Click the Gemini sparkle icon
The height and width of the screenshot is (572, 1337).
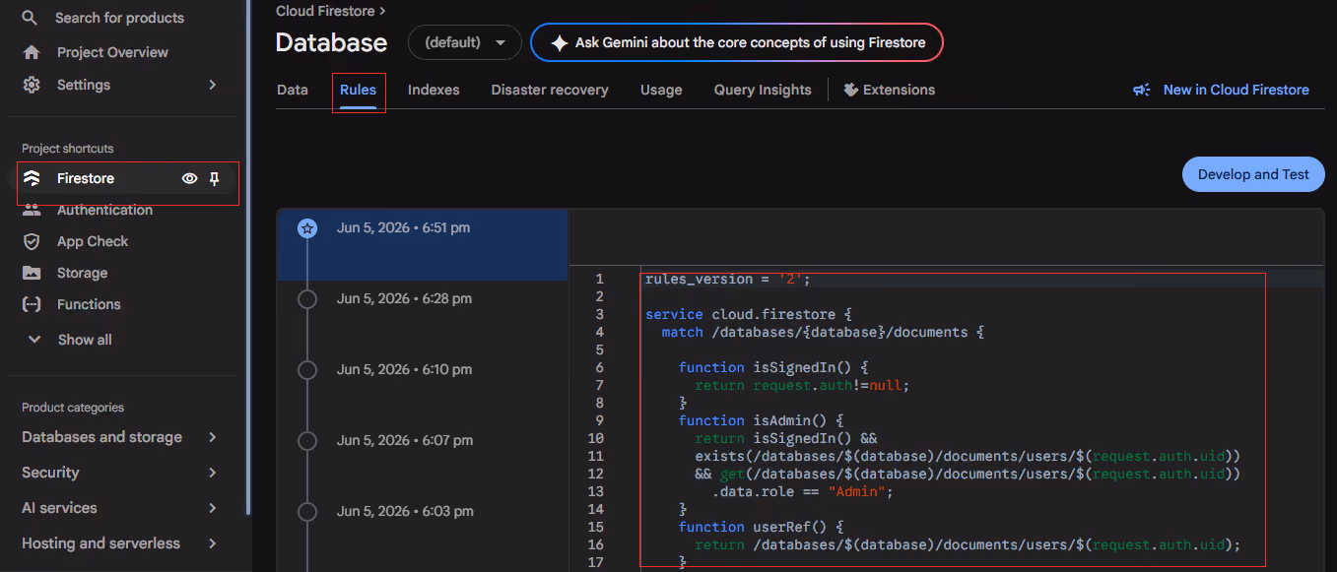[560, 43]
